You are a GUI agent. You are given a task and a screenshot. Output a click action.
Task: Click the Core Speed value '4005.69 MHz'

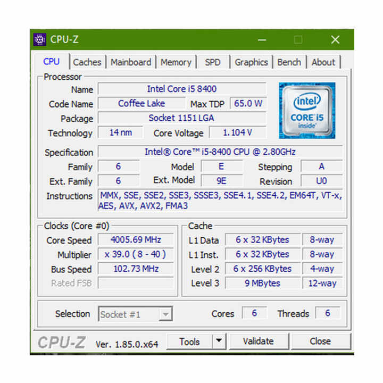[x=136, y=239]
